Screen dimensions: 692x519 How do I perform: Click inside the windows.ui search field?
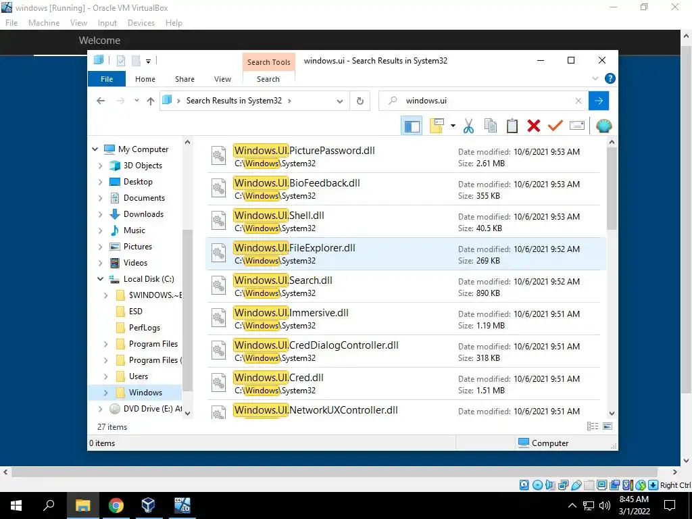[x=483, y=101]
